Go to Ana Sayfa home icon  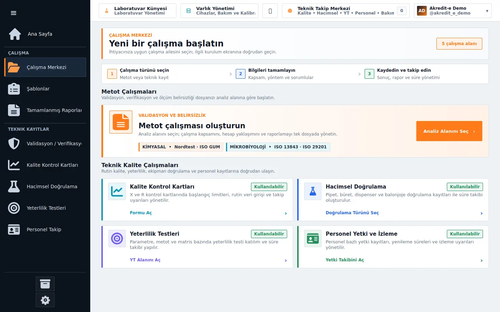pyautogui.click(x=15, y=34)
